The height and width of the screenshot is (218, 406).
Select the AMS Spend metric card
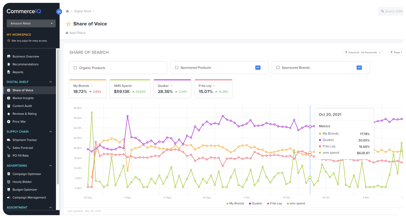tap(130, 89)
